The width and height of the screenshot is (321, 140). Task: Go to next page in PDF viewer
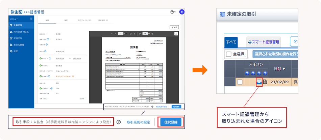click(116, 34)
